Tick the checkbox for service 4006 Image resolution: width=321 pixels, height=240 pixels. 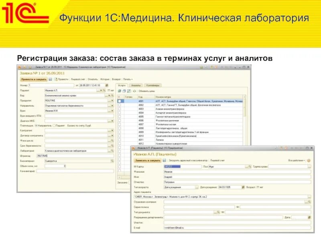pyautogui.click(x=120, y=121)
